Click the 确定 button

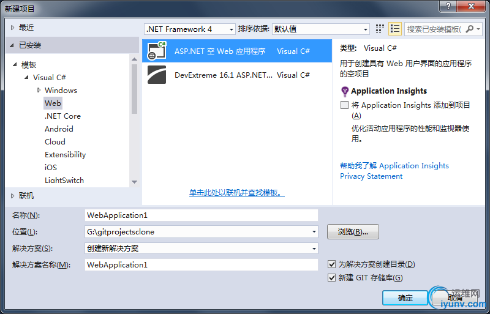[405, 297]
